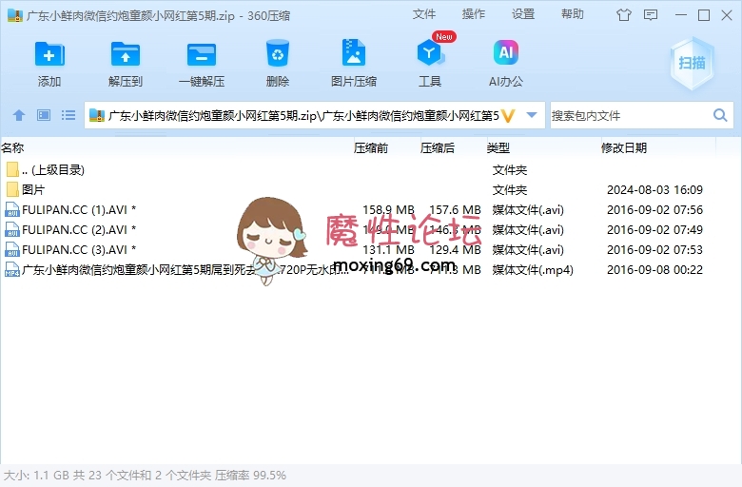
Task: Sort files by the 压缩前 column header
Action: coord(371,147)
